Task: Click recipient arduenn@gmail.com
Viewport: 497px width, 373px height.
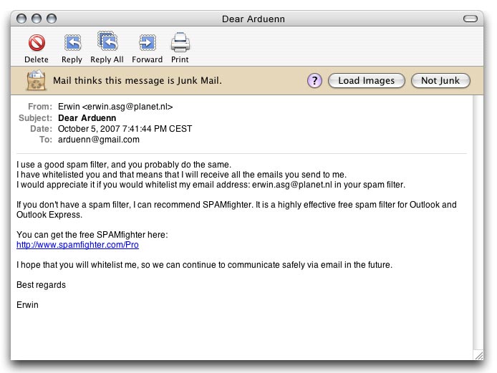Action: [99, 140]
